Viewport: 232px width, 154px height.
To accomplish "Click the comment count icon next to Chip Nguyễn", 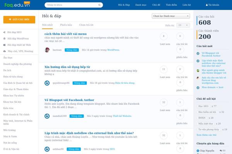I will (221, 151).
